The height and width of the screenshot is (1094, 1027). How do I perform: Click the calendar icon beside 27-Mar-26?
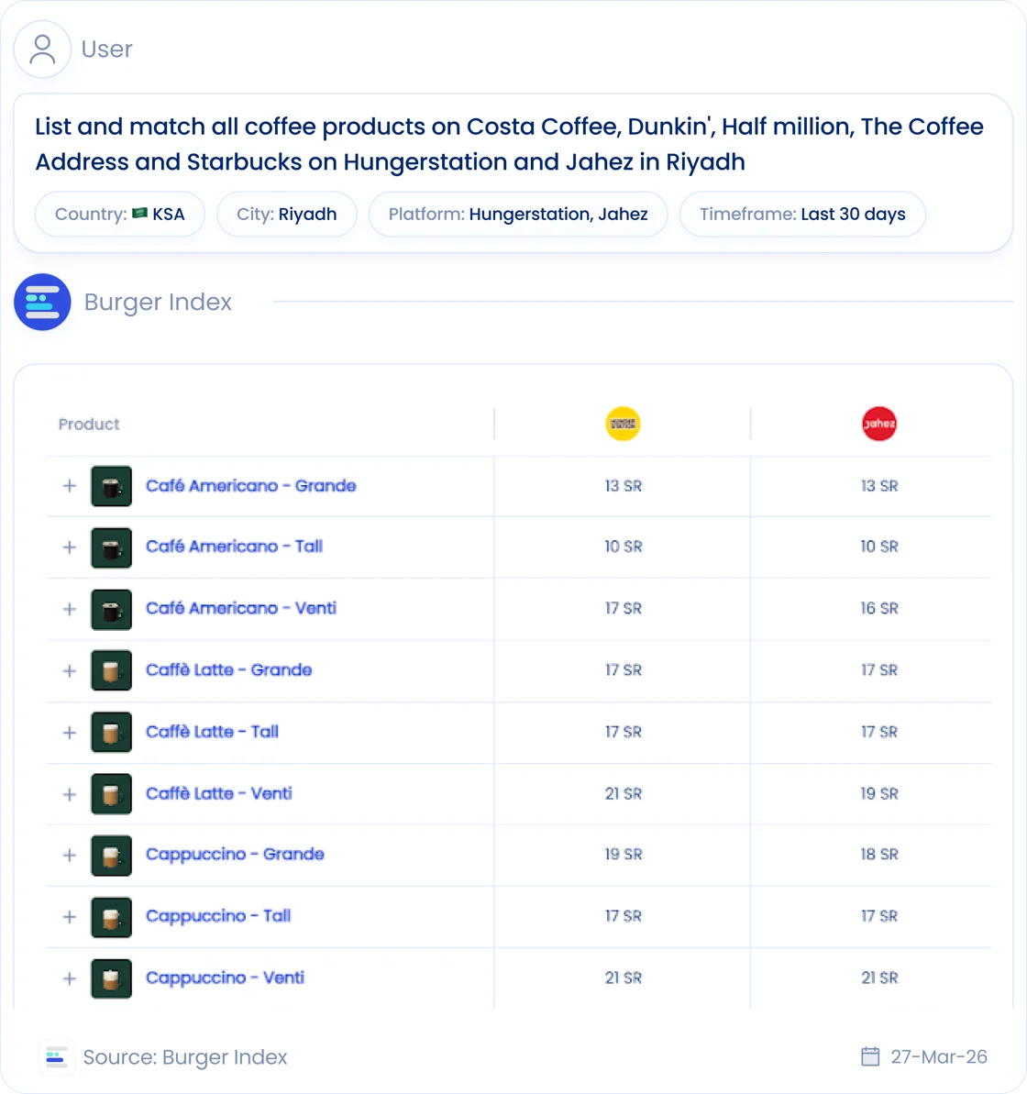coord(870,1056)
